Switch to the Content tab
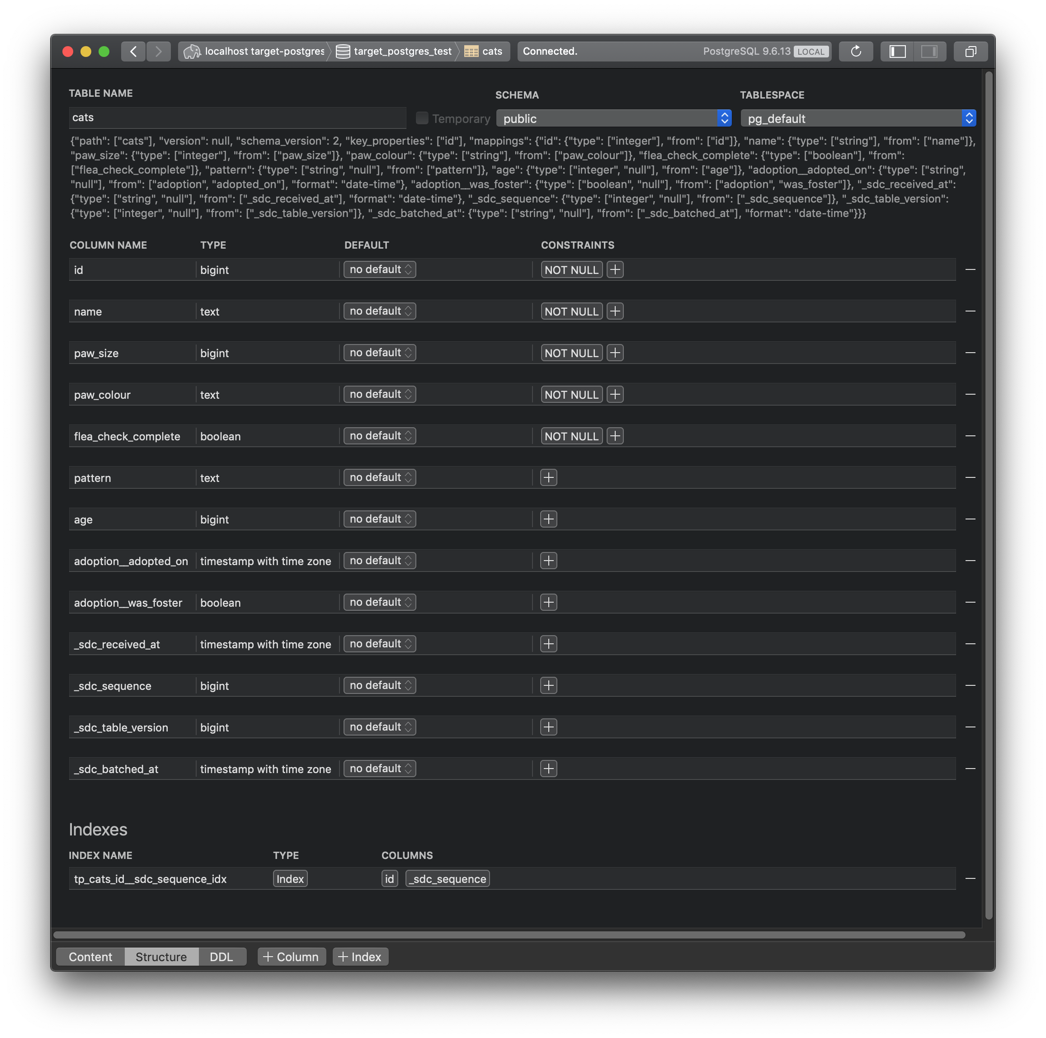 click(90, 957)
